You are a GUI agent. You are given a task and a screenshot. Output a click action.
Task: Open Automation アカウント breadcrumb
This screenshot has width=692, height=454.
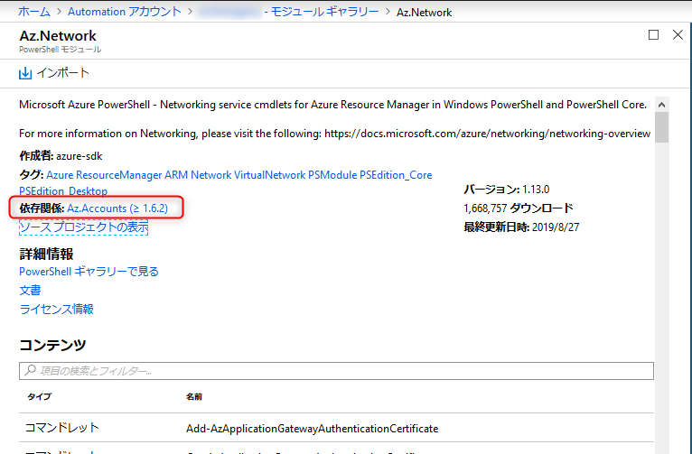[125, 12]
